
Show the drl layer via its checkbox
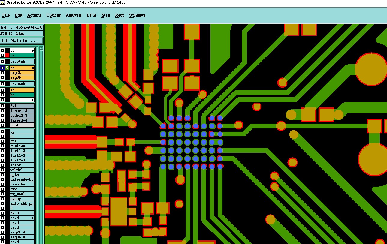pos(2,106)
